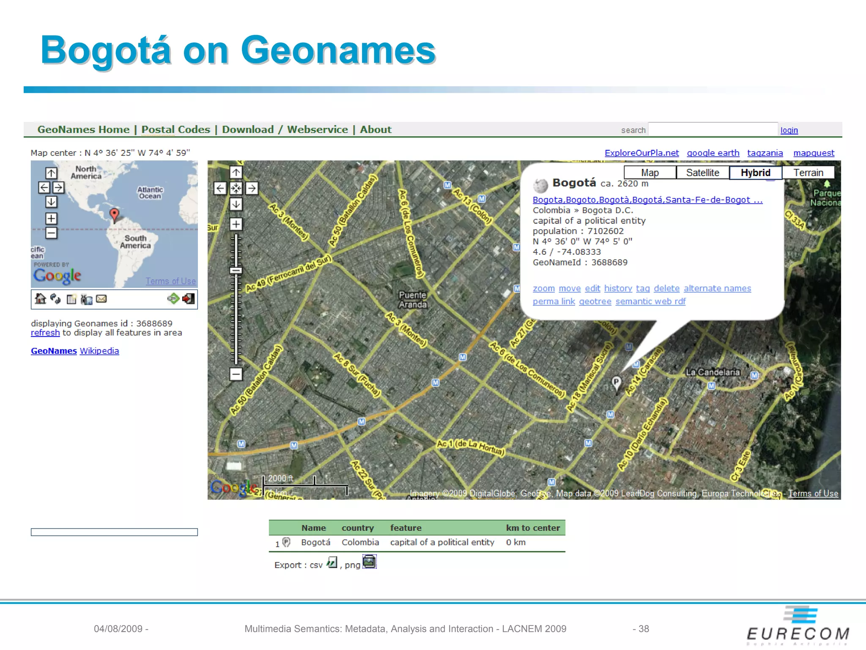Click the semantic web rdf link

pyautogui.click(x=650, y=301)
